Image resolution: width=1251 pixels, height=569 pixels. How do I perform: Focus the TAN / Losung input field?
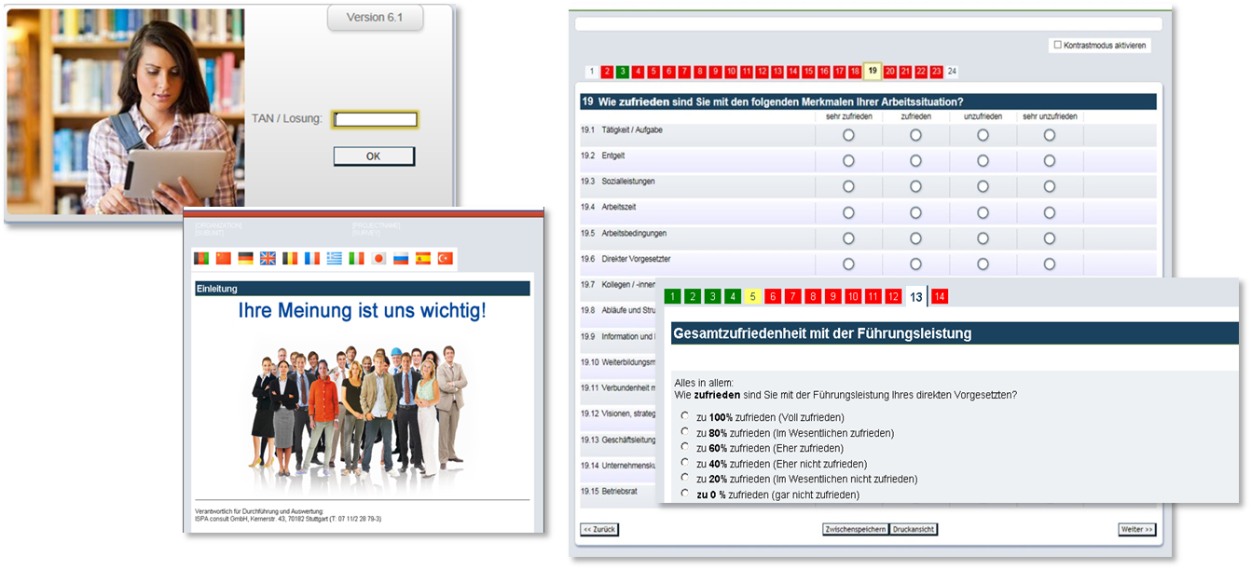pyautogui.click(x=376, y=119)
